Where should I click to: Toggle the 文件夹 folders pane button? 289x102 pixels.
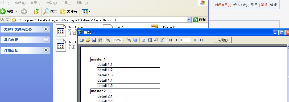pos(68,11)
